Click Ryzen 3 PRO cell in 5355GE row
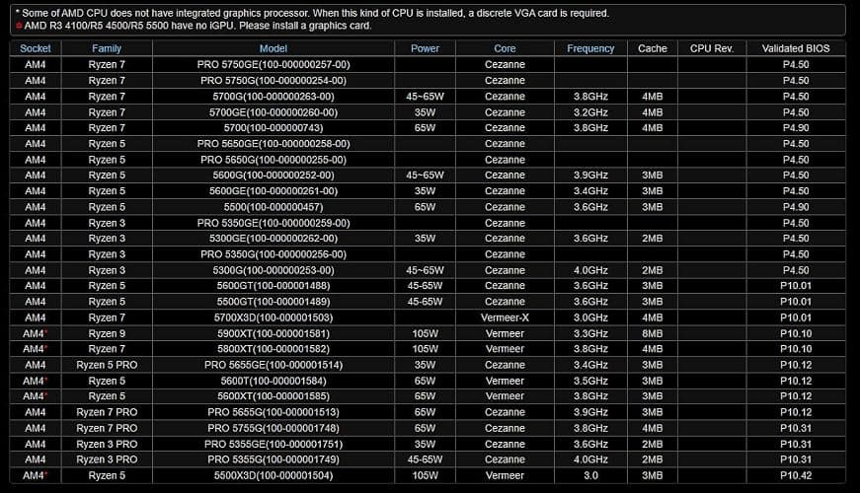Screen dimensions: 860x493 (107, 444)
